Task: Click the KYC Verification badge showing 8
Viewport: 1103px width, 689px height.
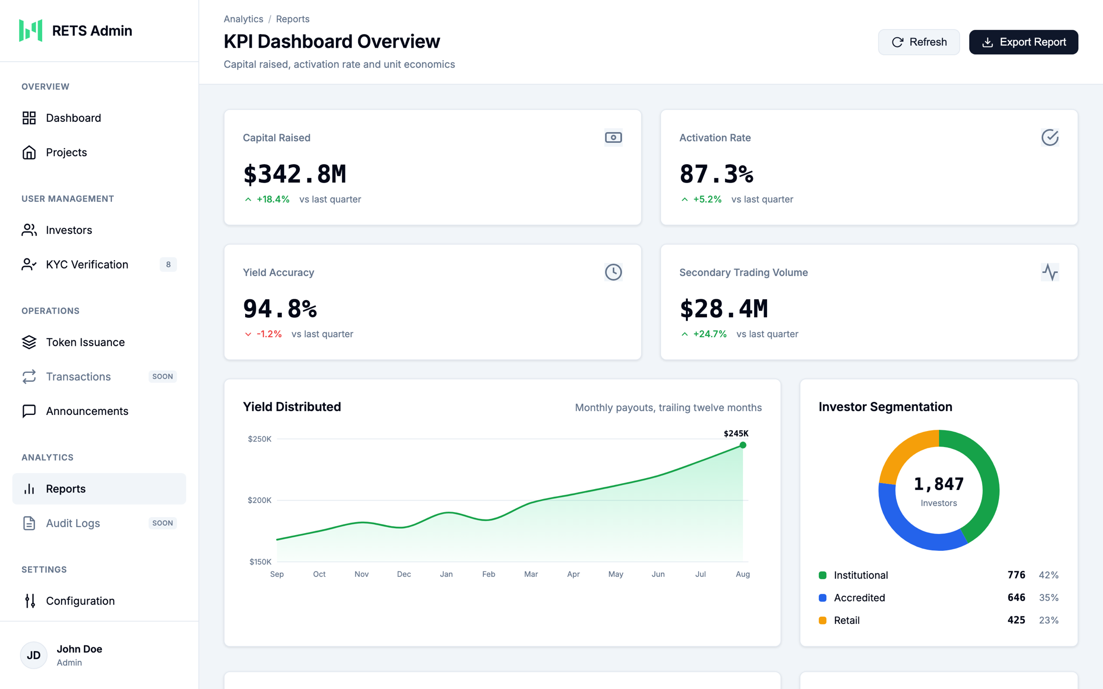Action: pos(168,265)
